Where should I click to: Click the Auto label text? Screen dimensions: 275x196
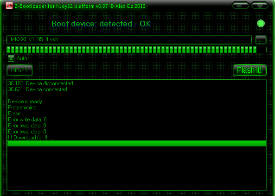click(22, 58)
